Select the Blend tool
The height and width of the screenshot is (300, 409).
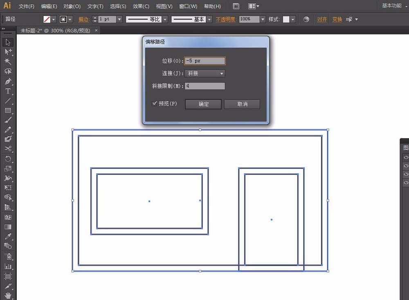[8, 246]
